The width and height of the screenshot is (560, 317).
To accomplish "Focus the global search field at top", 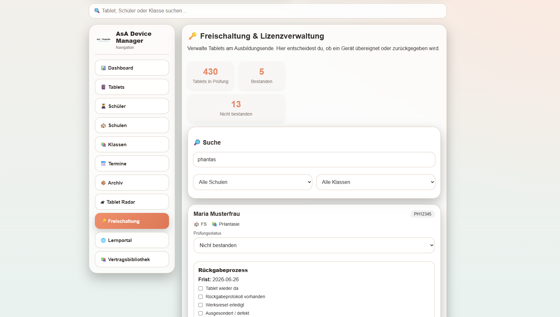I will (268, 11).
